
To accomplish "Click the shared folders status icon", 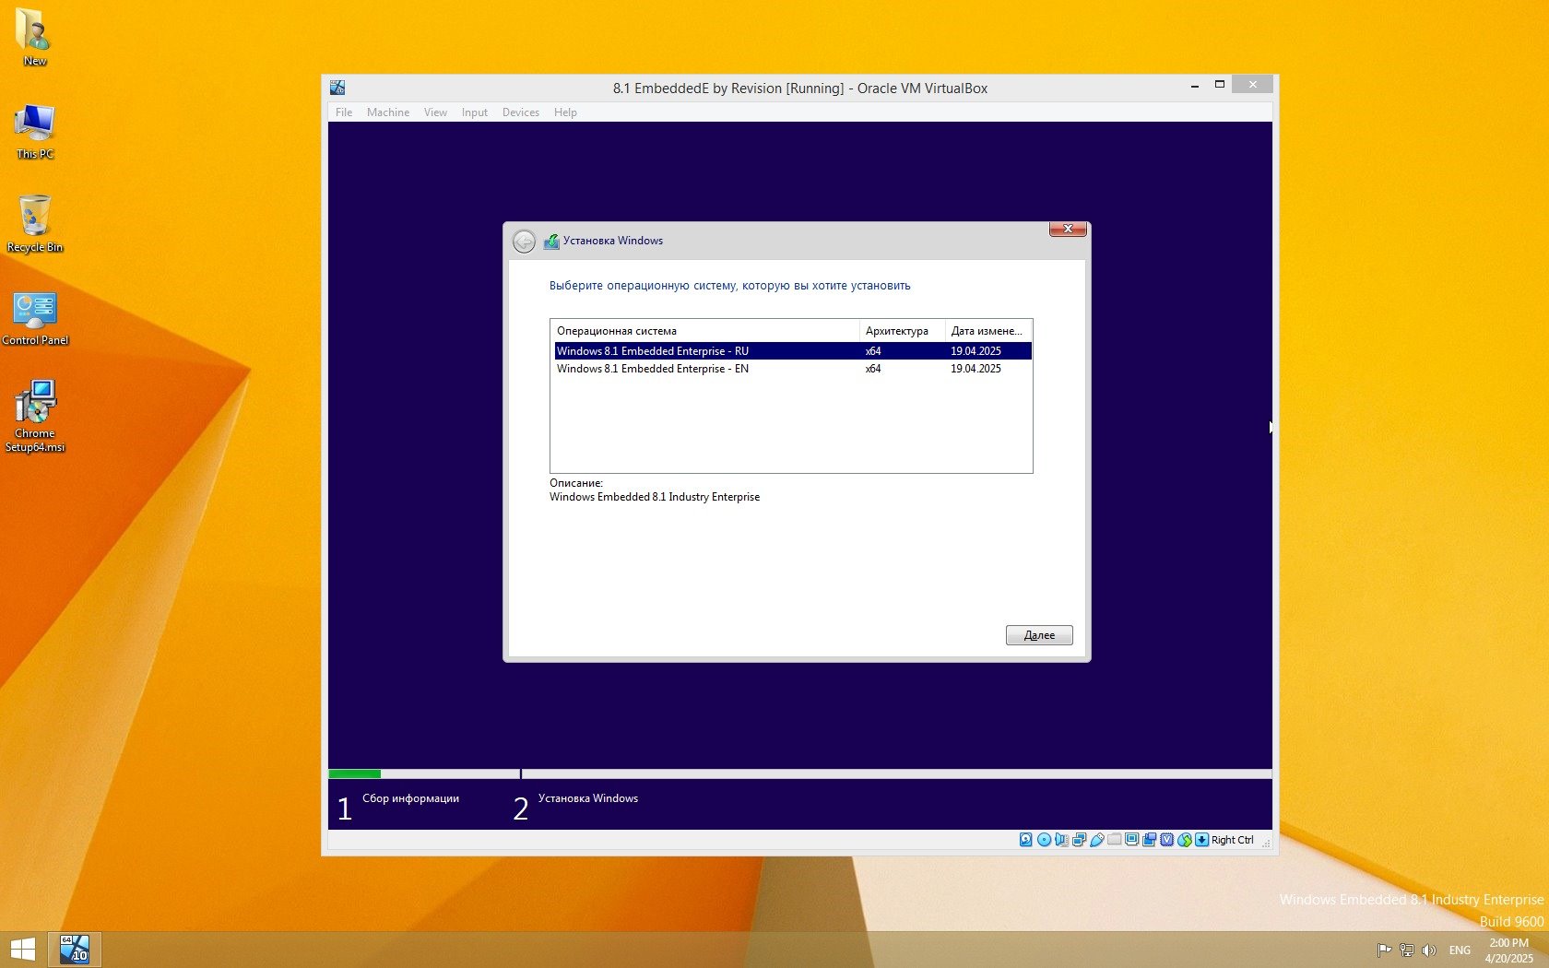I will point(1115,840).
